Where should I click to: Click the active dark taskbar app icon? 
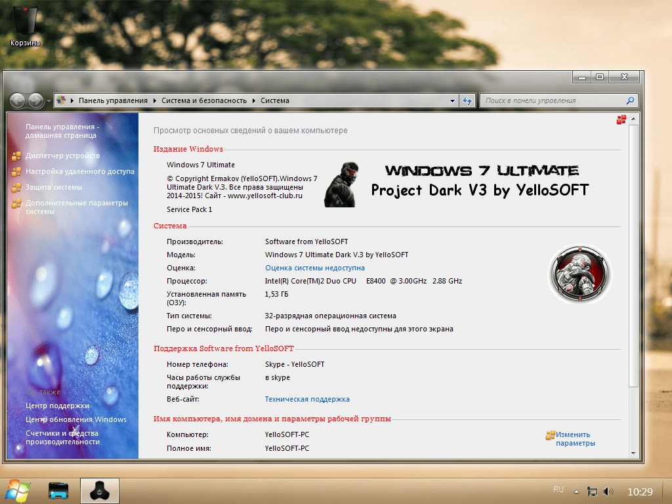[100, 491]
